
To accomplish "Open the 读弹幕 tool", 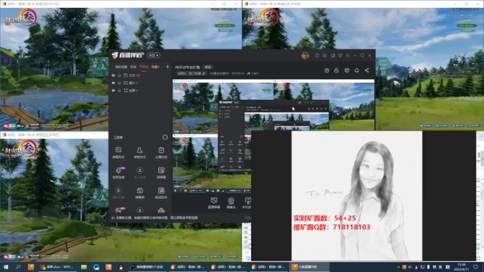I will pyautogui.click(x=161, y=173).
